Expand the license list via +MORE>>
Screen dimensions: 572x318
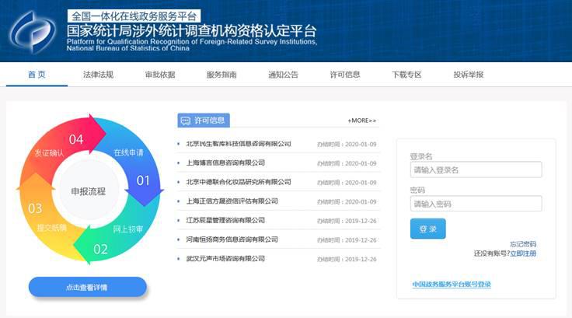pos(361,121)
